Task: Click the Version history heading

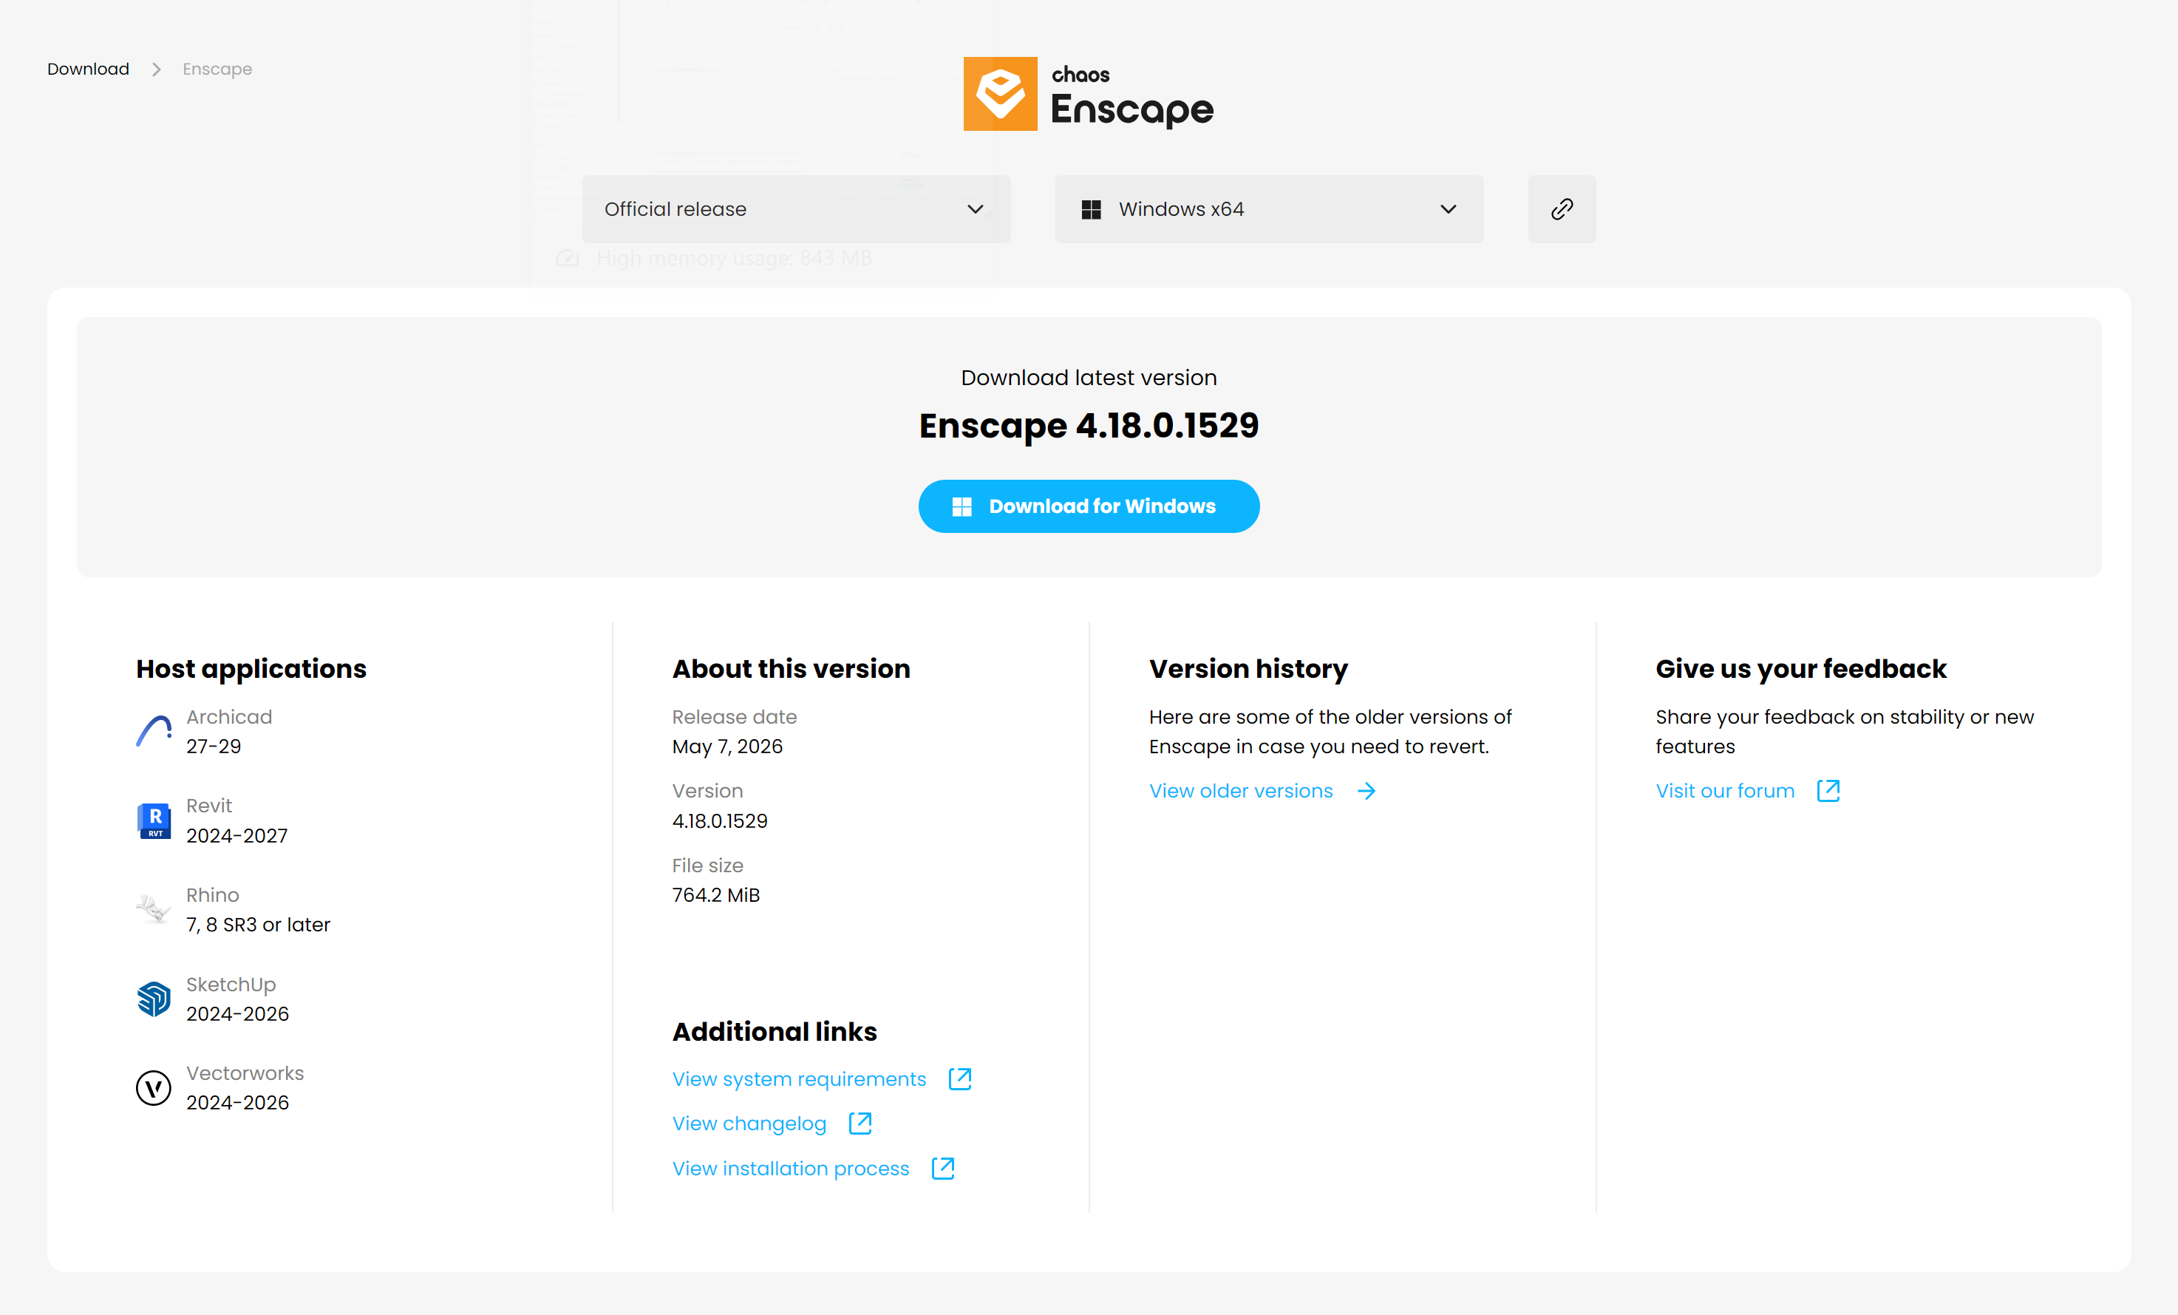Action: pyautogui.click(x=1248, y=668)
